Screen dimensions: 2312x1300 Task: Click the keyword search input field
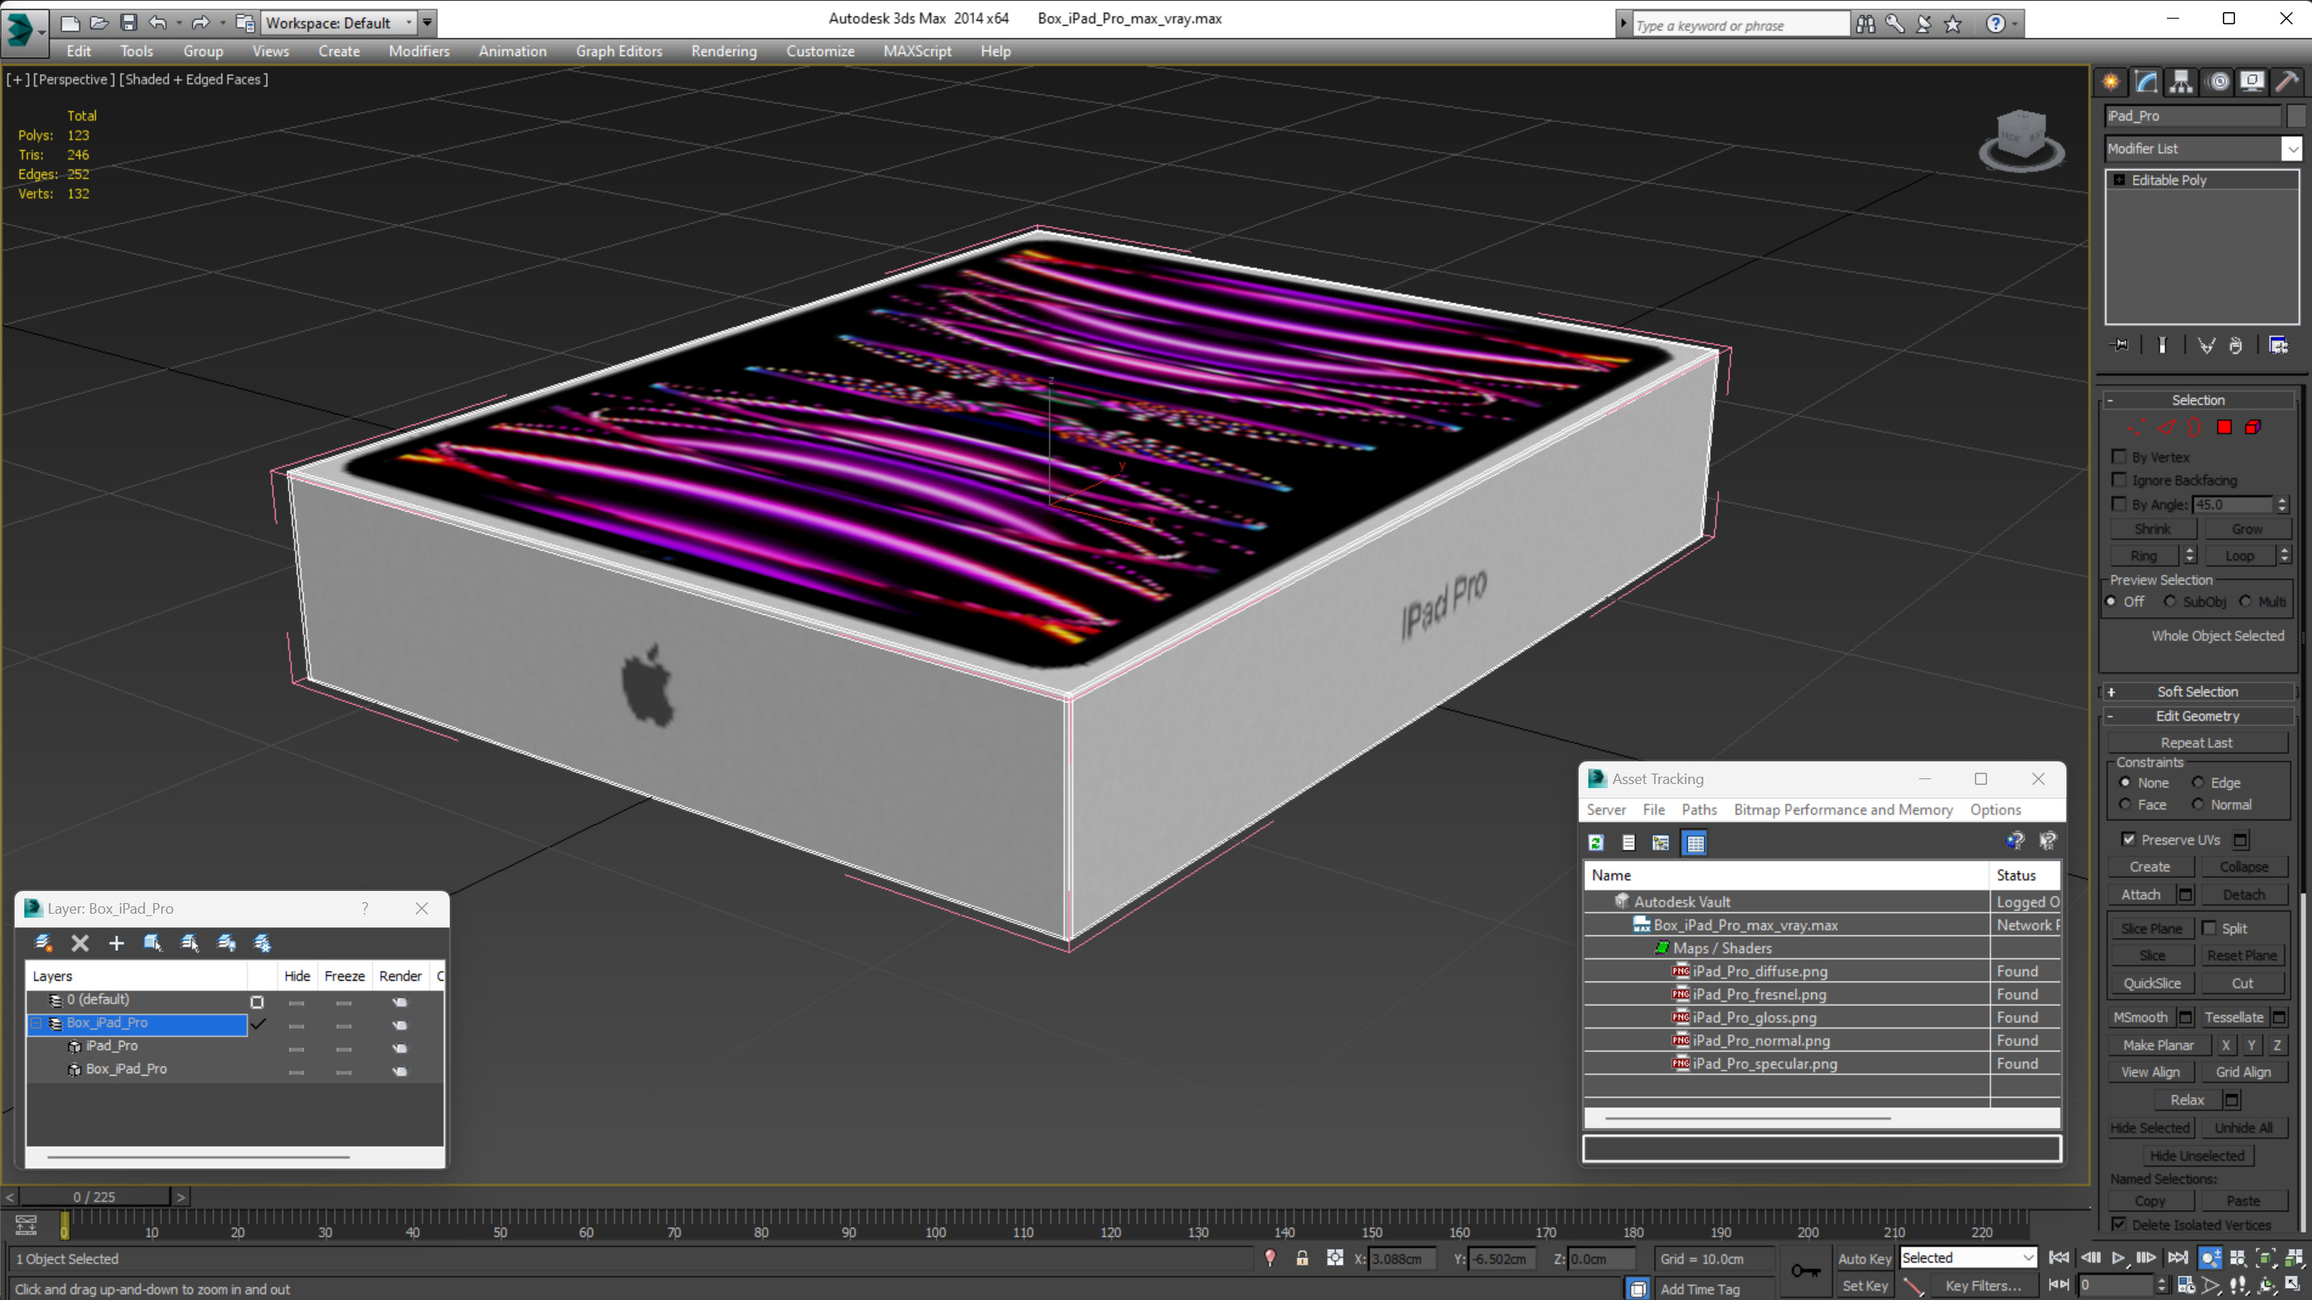1741,25
